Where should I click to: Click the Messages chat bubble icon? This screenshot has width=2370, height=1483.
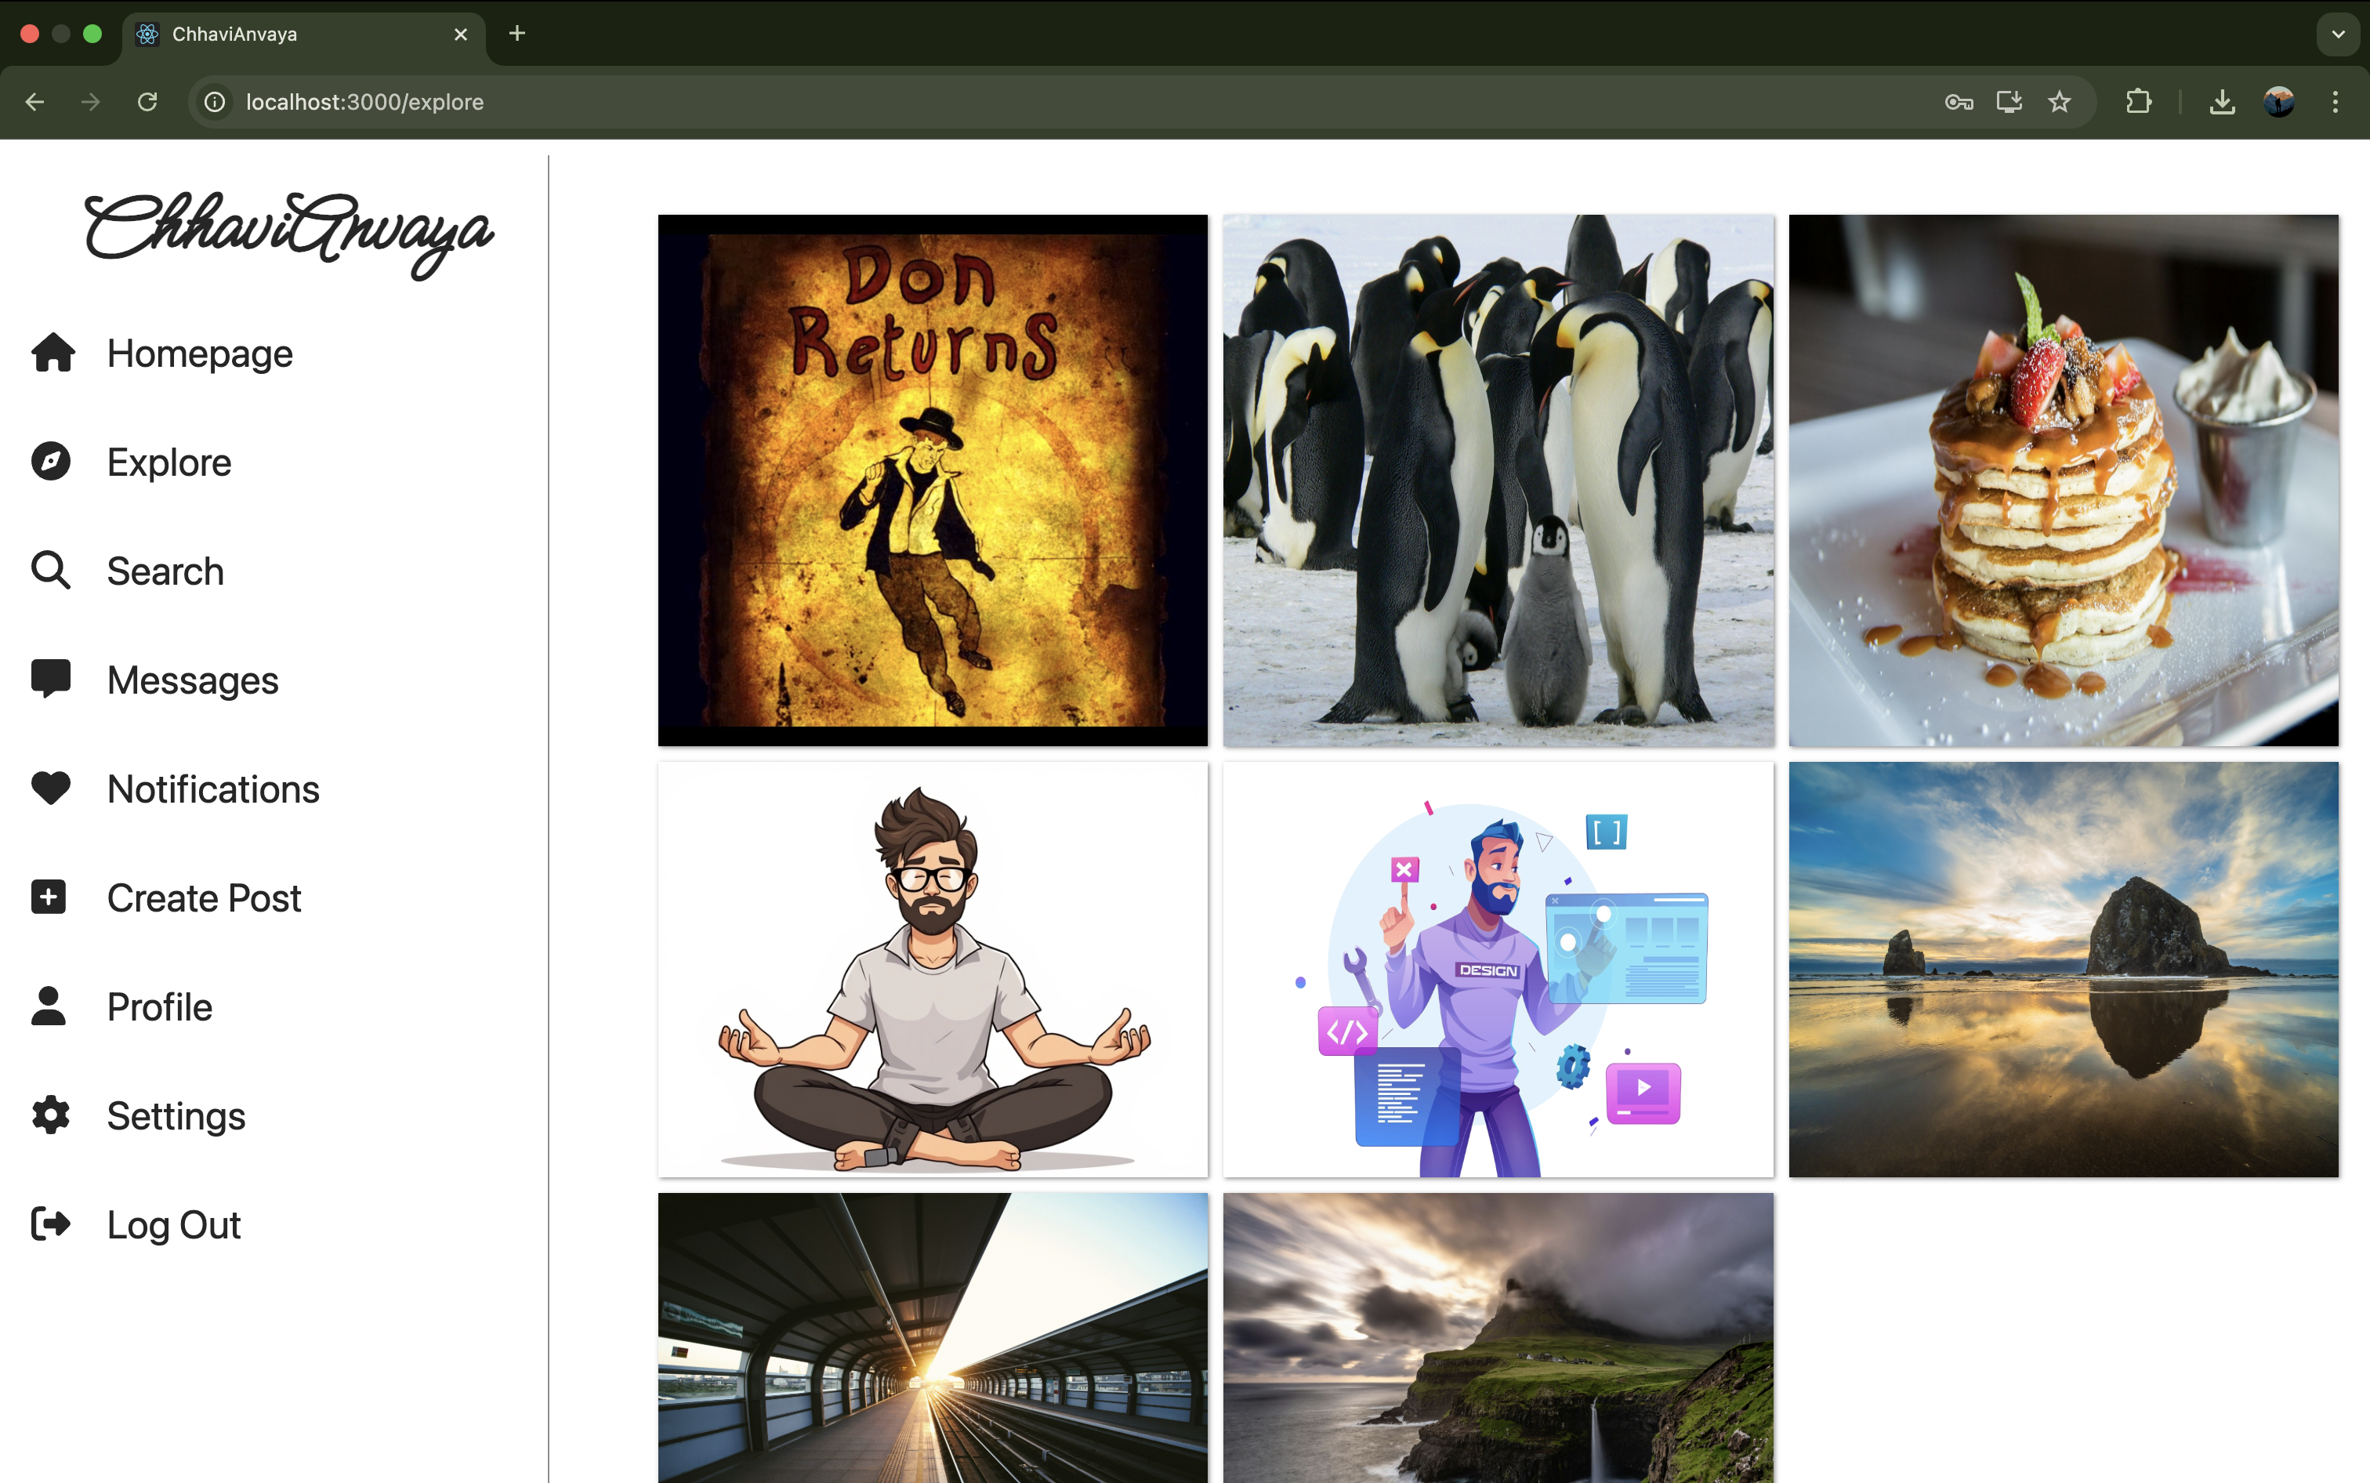51,679
